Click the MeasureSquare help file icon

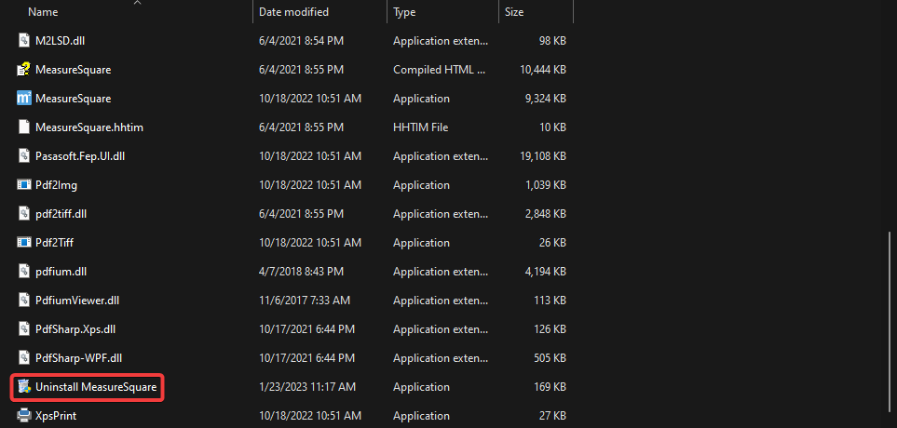[25, 70]
